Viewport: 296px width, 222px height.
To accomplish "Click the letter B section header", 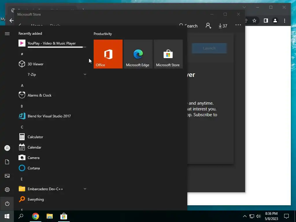I will point(22,106).
